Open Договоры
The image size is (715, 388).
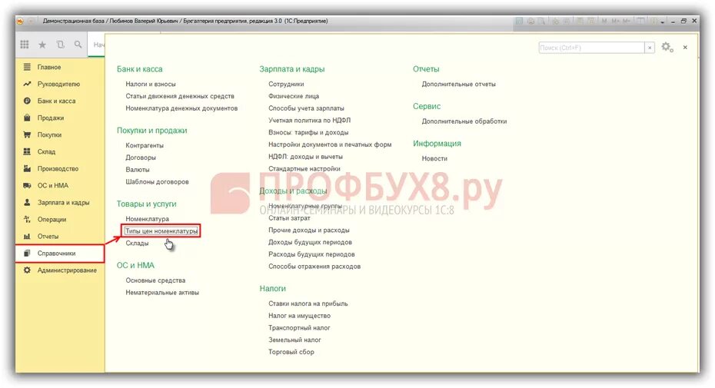point(141,158)
